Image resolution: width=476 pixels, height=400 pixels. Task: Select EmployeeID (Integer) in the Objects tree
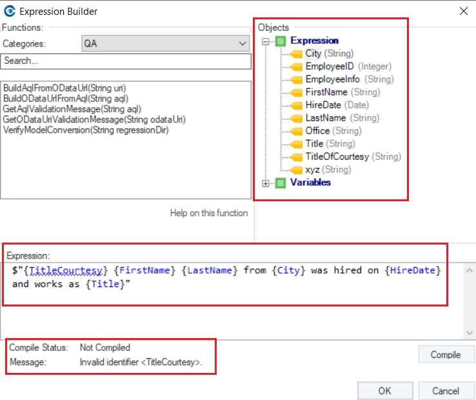point(348,66)
